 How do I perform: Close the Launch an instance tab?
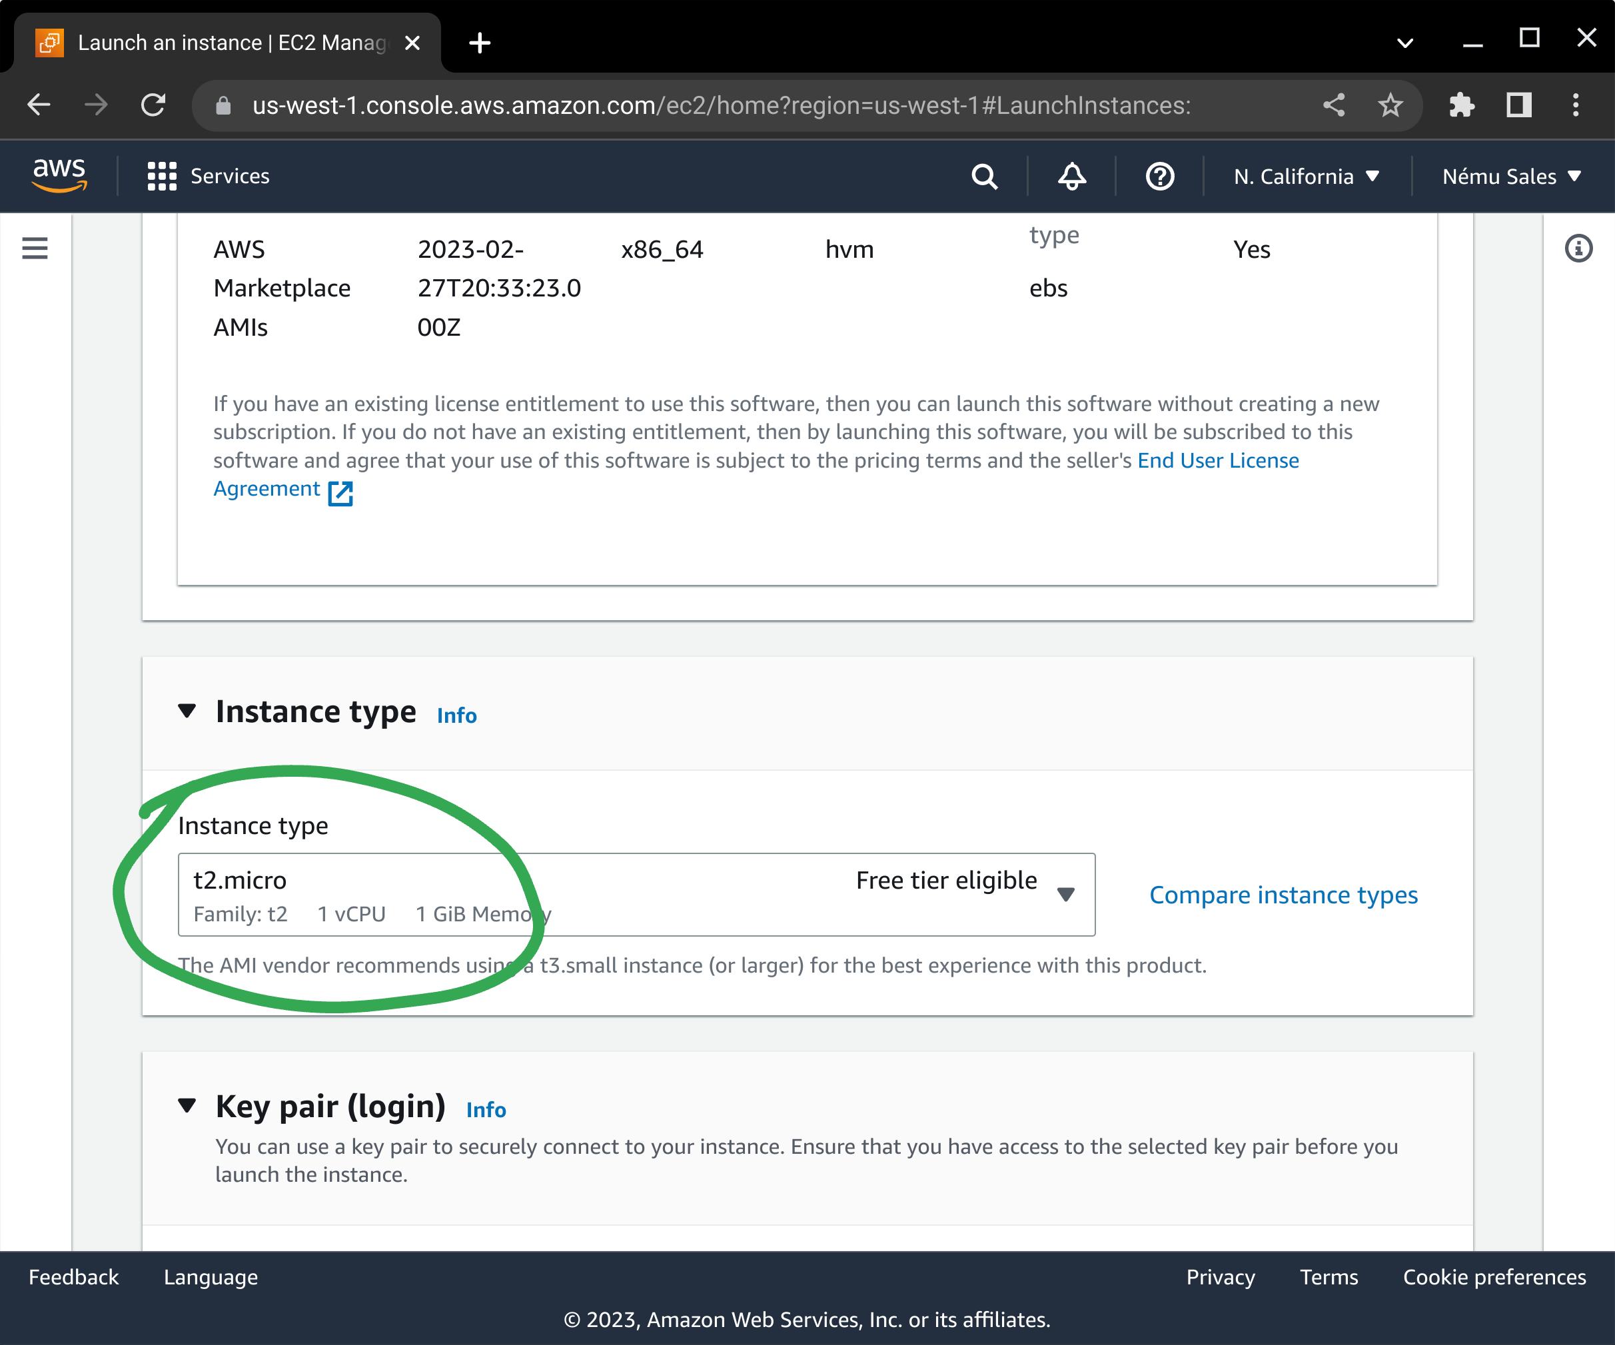pyautogui.click(x=412, y=43)
